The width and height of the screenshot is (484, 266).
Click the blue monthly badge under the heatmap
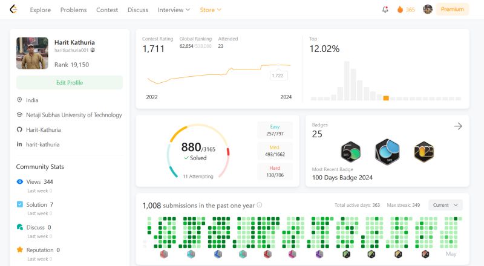(x=218, y=254)
